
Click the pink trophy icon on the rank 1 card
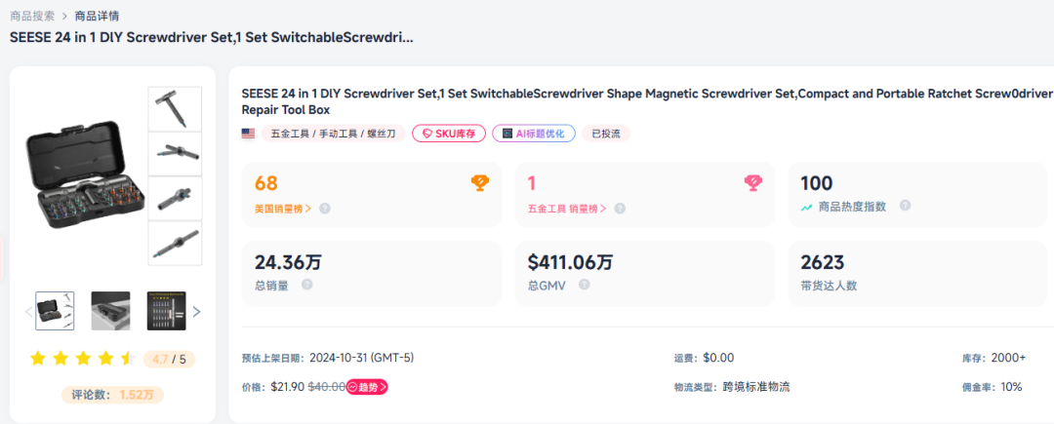pyautogui.click(x=752, y=182)
